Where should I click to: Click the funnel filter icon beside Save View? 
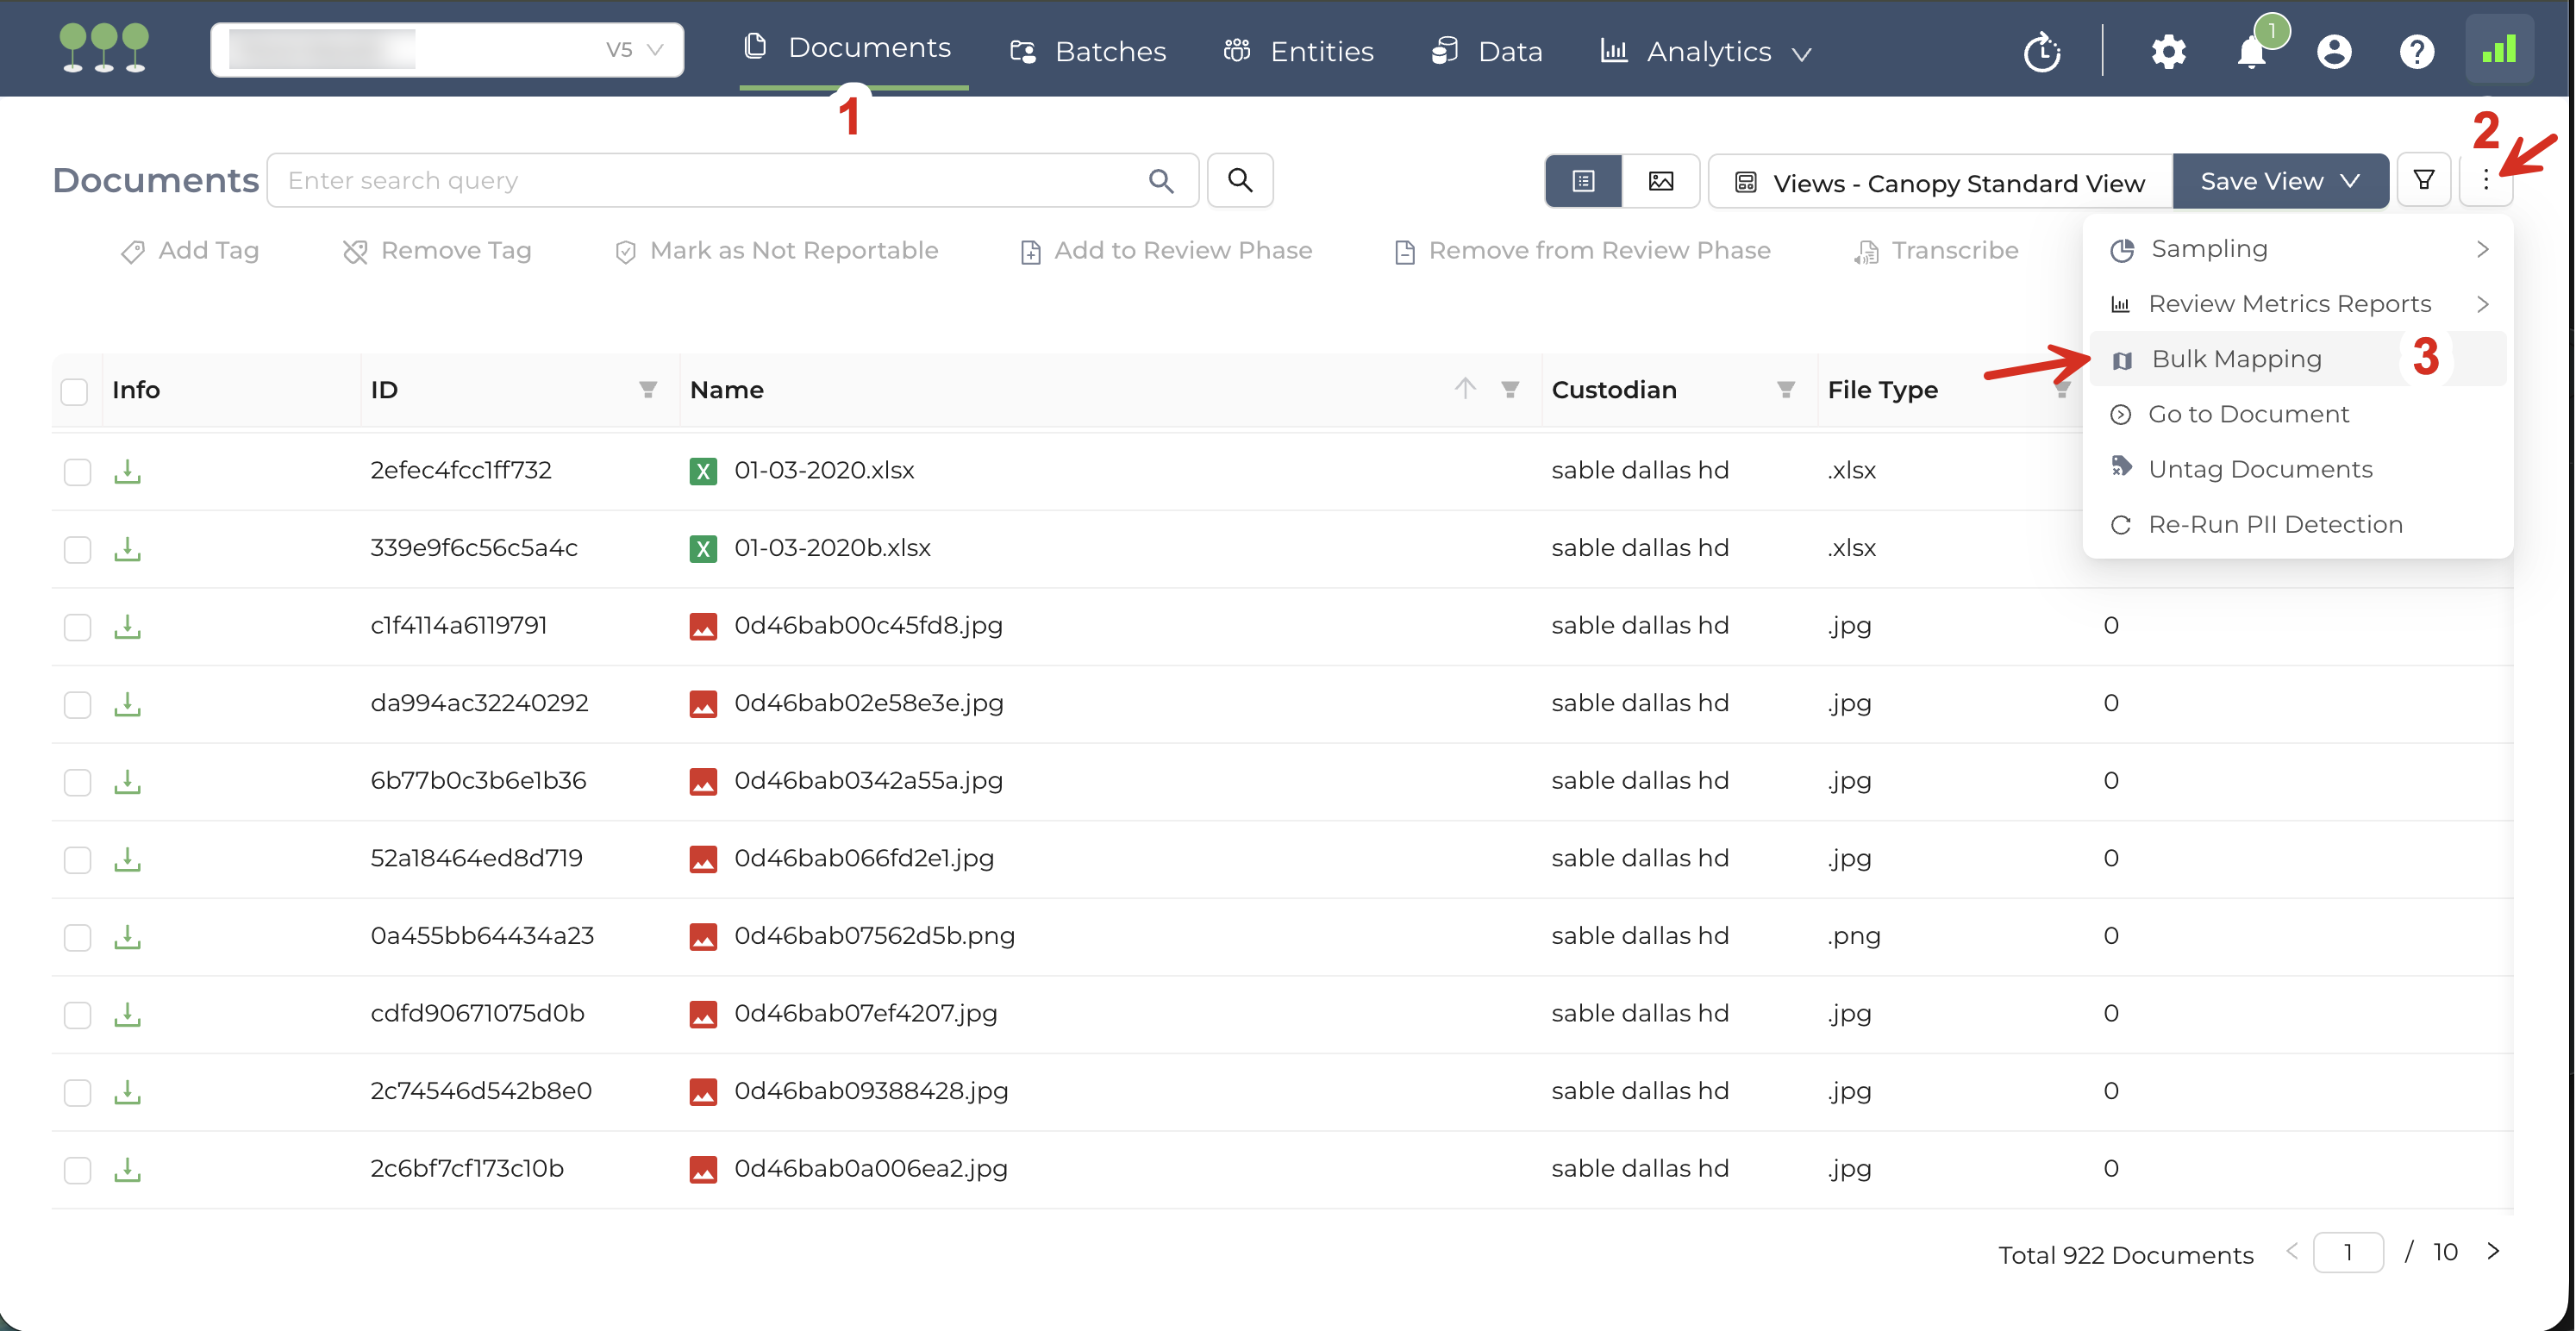pos(2423,181)
